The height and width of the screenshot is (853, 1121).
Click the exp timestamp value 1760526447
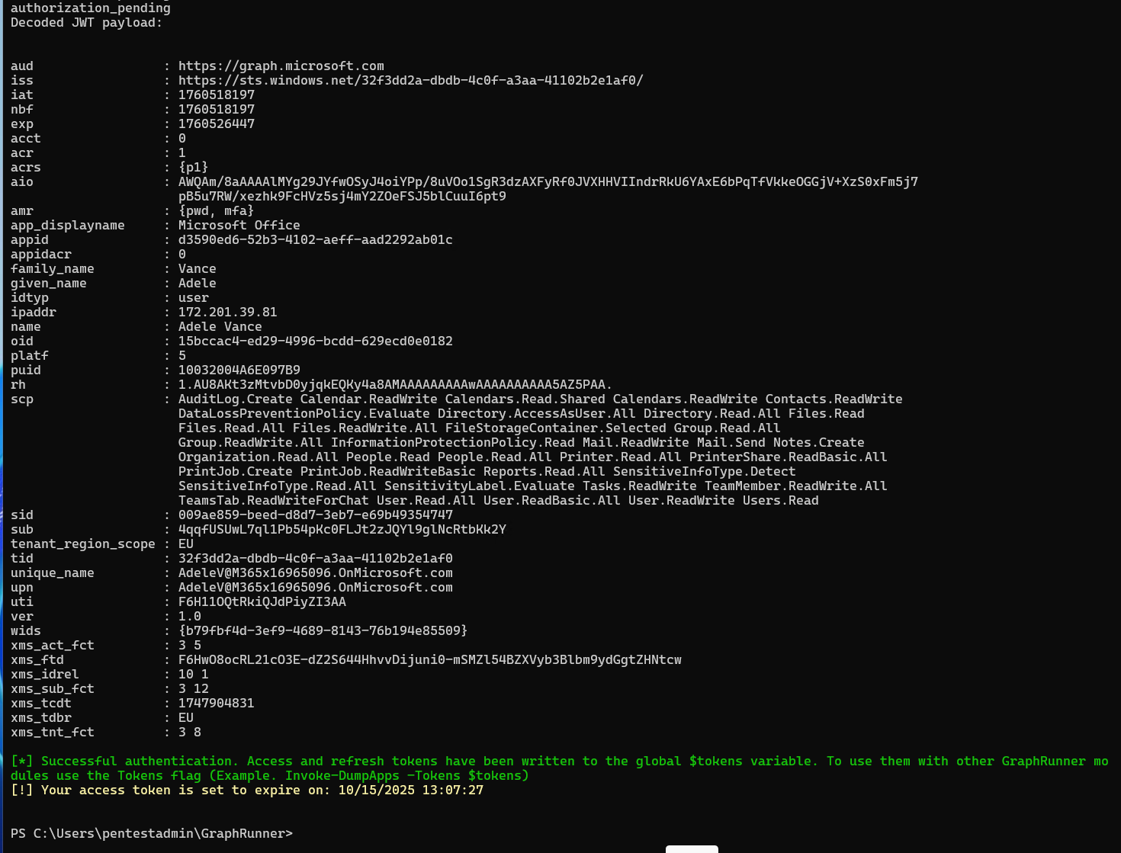[216, 124]
